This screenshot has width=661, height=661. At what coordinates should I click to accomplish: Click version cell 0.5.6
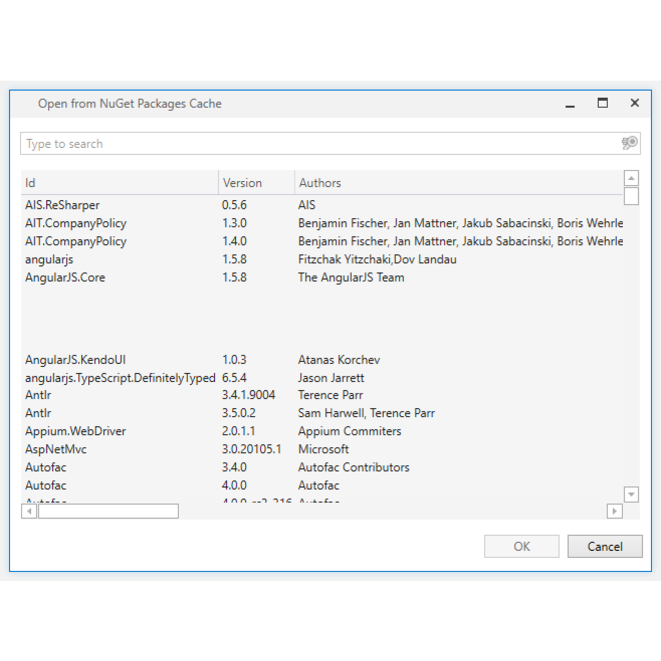234,205
